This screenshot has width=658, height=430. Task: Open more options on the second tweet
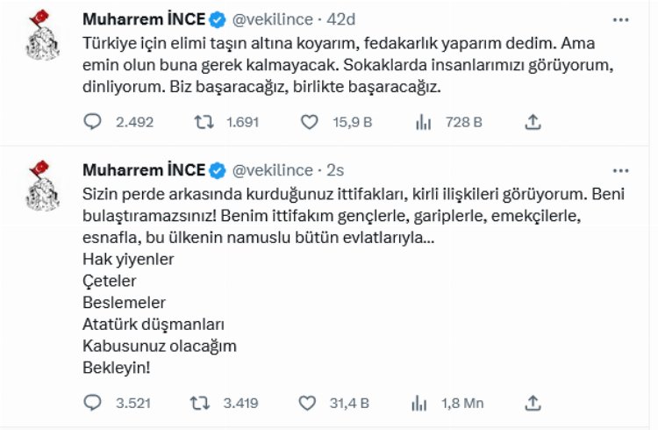[x=621, y=169]
